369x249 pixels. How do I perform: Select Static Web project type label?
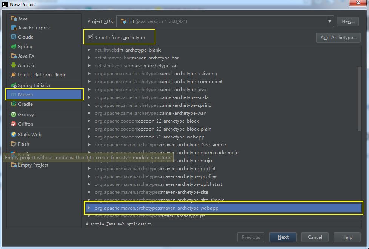[30, 135]
